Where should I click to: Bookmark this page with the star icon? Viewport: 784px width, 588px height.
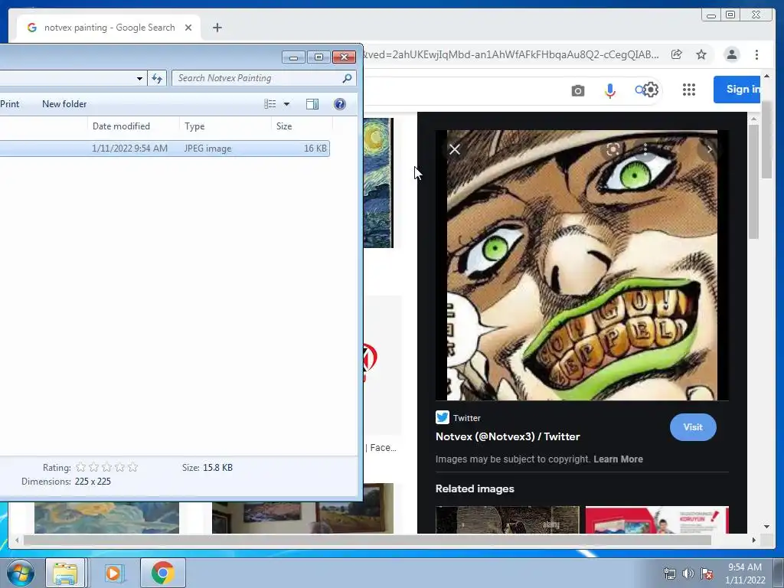(701, 54)
